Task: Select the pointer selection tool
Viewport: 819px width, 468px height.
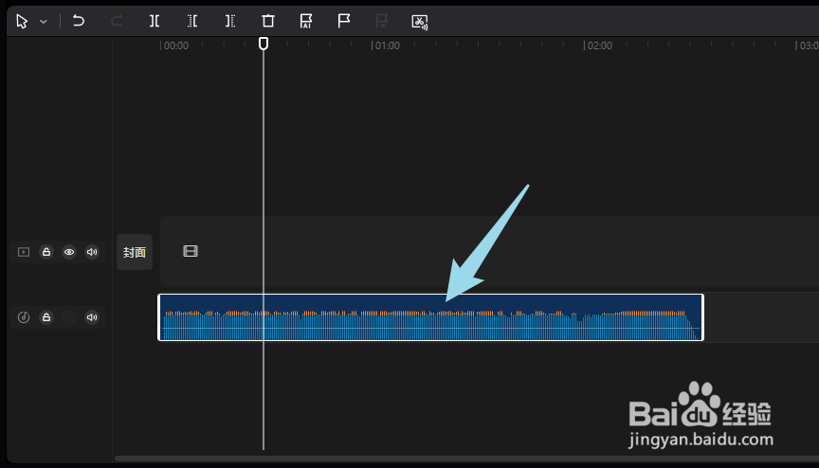Action: [x=22, y=22]
